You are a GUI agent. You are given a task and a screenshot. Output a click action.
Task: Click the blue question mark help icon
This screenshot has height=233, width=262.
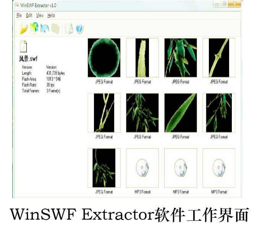[x=79, y=28]
